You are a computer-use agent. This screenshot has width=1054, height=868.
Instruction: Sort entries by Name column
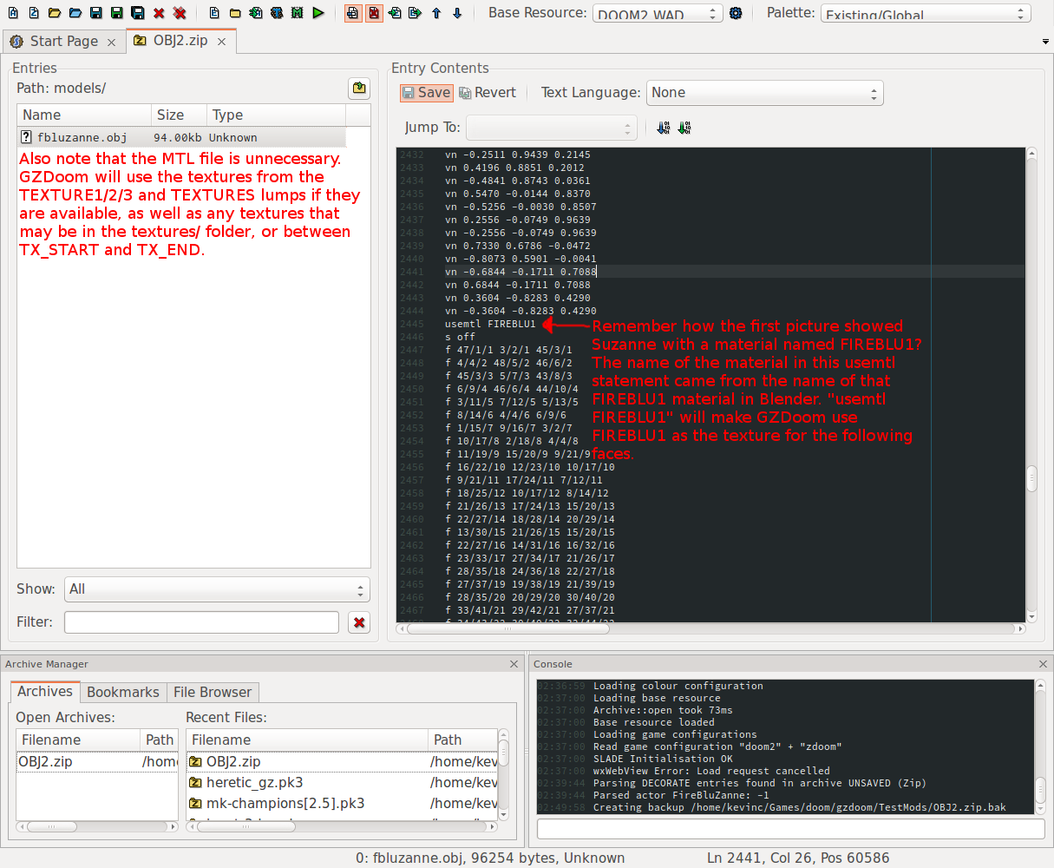84,115
